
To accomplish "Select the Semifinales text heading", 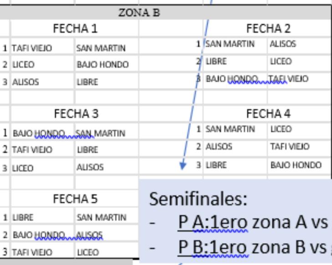I will pyautogui.click(x=198, y=199).
